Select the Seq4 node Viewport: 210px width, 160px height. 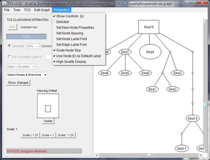click(150, 52)
